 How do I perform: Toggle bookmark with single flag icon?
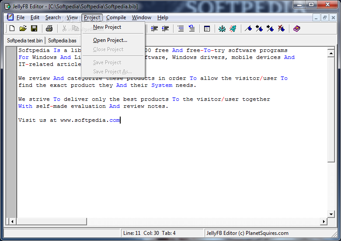tap(248, 28)
